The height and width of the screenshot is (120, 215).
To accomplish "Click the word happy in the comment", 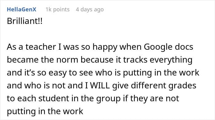I will (105, 47).
